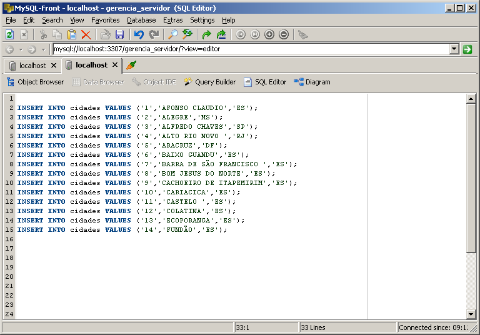Click the insert record plus icon
The width and height of the screenshot is (480, 335).
pos(269,34)
